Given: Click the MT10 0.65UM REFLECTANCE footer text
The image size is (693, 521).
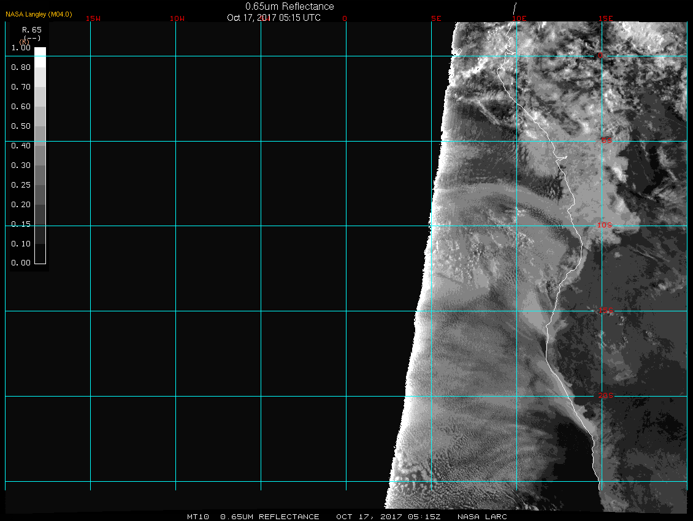Looking at the screenshot, I should pos(253,516).
